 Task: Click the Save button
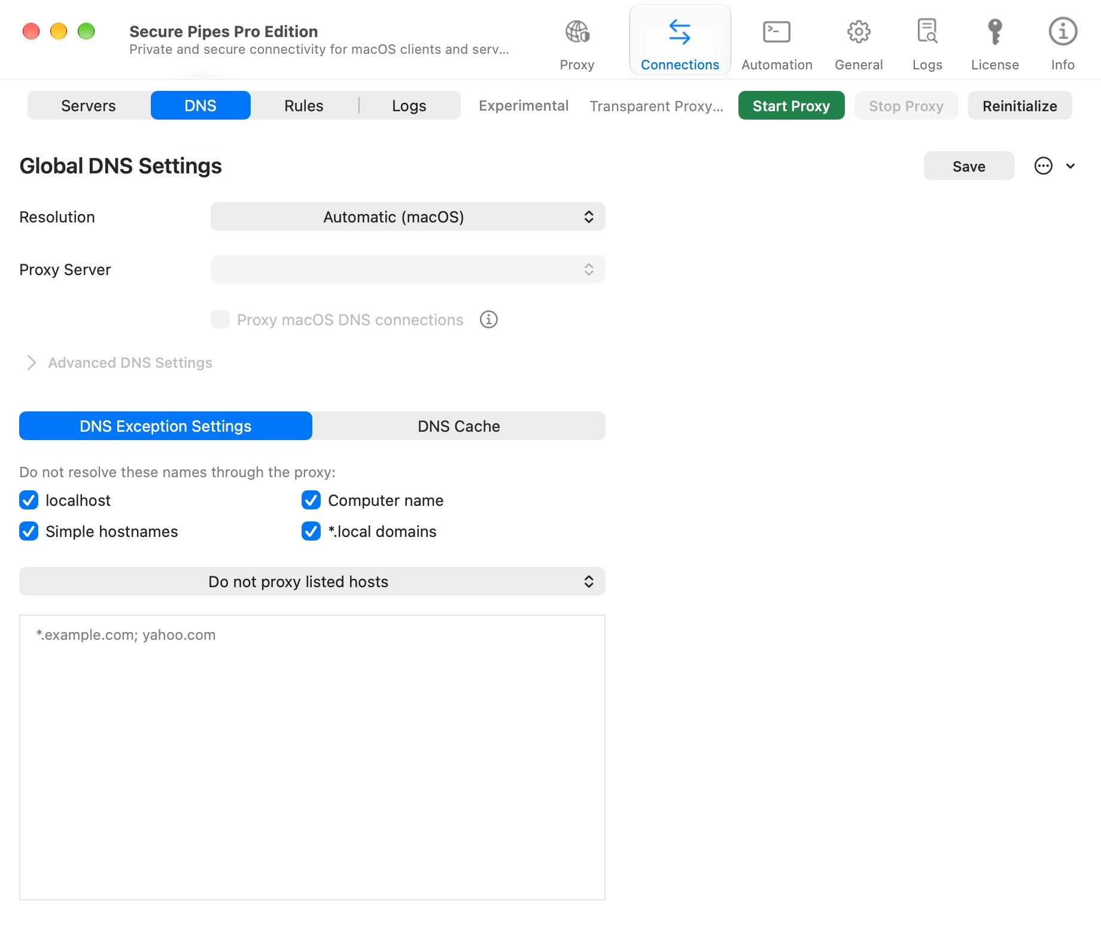tap(969, 166)
